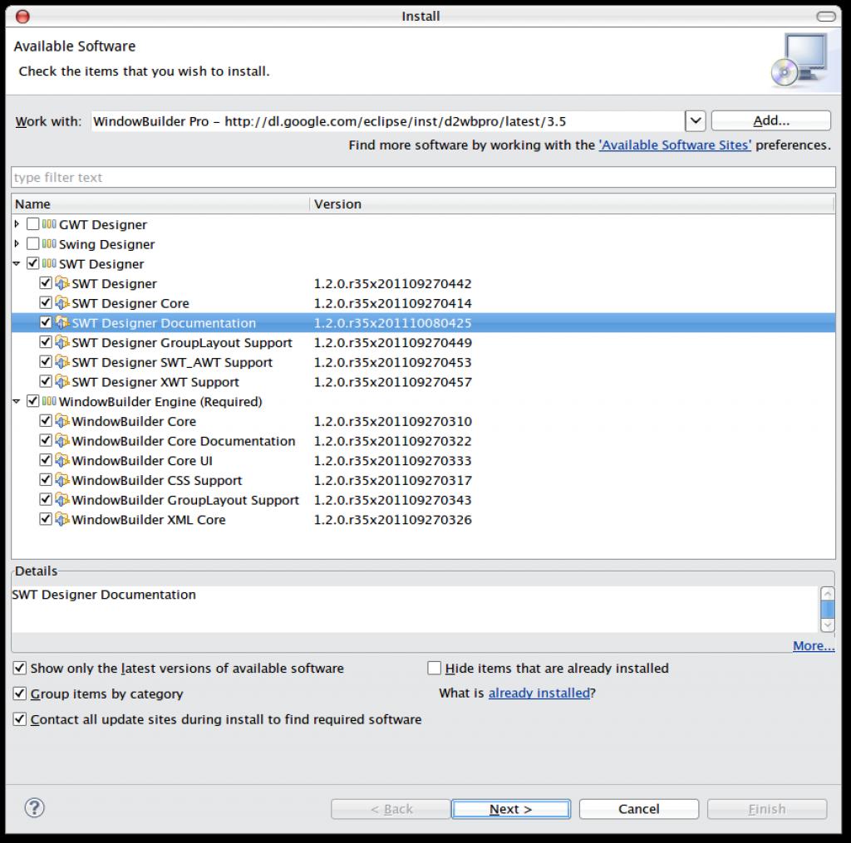Click the WindowBuilder XML Core feature icon
851x843 pixels.
pyautogui.click(x=62, y=519)
